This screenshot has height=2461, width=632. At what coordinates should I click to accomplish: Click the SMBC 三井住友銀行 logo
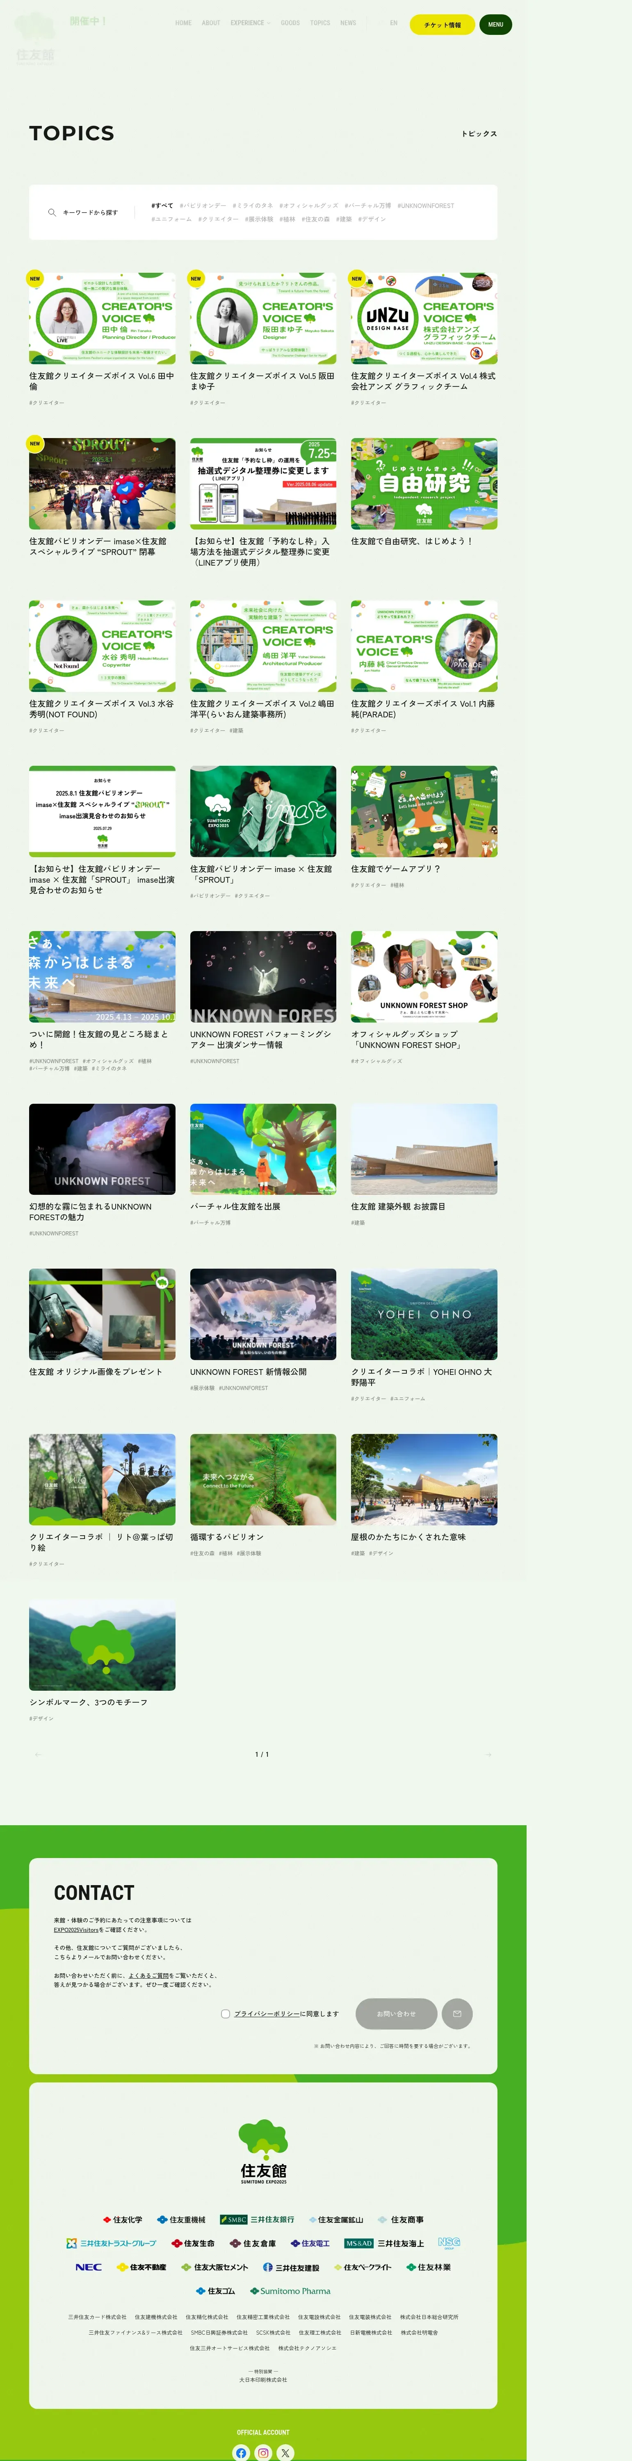coord(257,2219)
